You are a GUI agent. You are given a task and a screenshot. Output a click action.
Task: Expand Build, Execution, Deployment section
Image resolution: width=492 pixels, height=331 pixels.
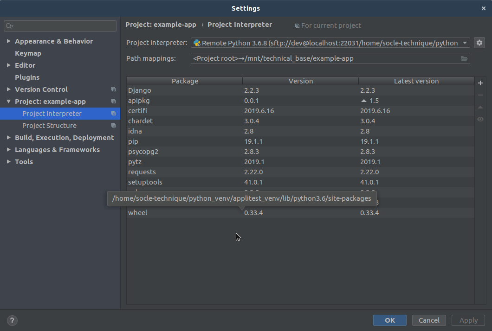pyautogui.click(x=9, y=138)
